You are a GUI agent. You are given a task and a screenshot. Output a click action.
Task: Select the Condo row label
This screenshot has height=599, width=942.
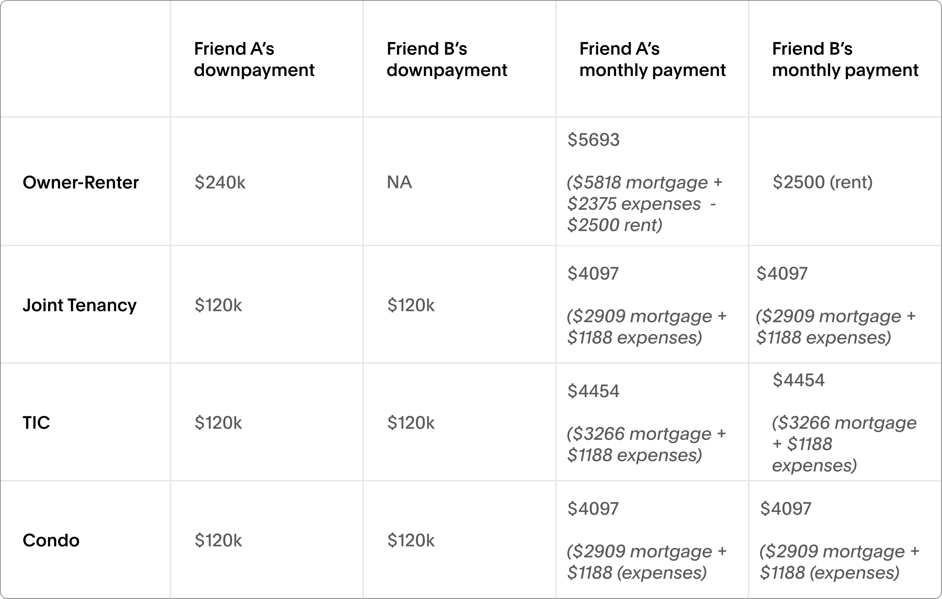(51, 540)
